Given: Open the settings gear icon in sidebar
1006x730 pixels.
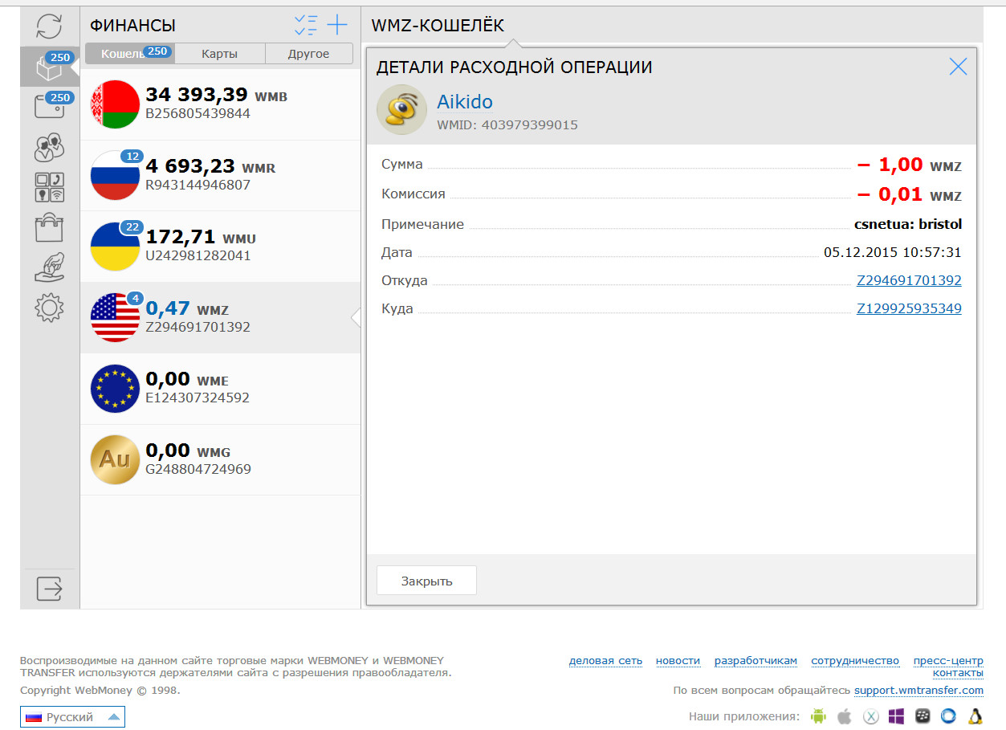Looking at the screenshot, I should pyautogui.click(x=50, y=308).
